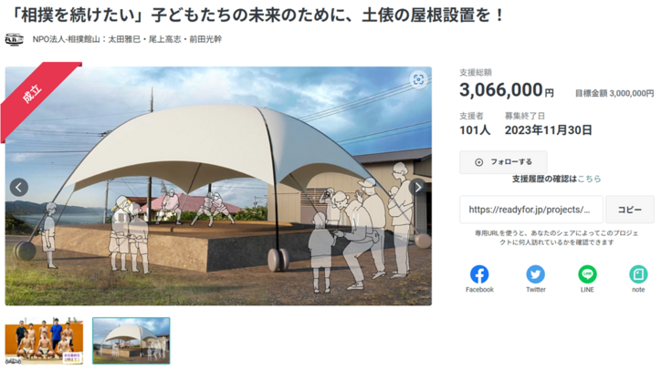Share through the LINE icon
Image resolution: width=672 pixels, height=370 pixels.
(587, 274)
